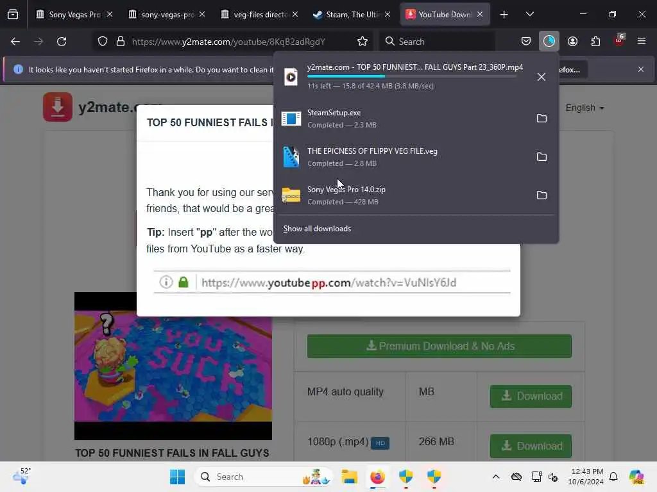The width and height of the screenshot is (657, 492).
Task: Save page to Pocket
Action: [526, 42]
